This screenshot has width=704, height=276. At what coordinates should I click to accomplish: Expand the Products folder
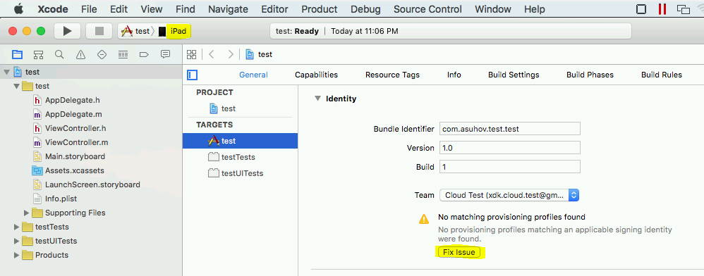pyautogui.click(x=17, y=256)
